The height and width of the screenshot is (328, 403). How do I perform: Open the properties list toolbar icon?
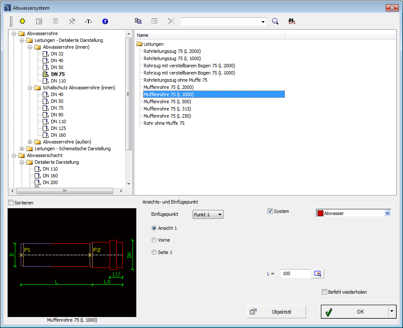[39, 22]
